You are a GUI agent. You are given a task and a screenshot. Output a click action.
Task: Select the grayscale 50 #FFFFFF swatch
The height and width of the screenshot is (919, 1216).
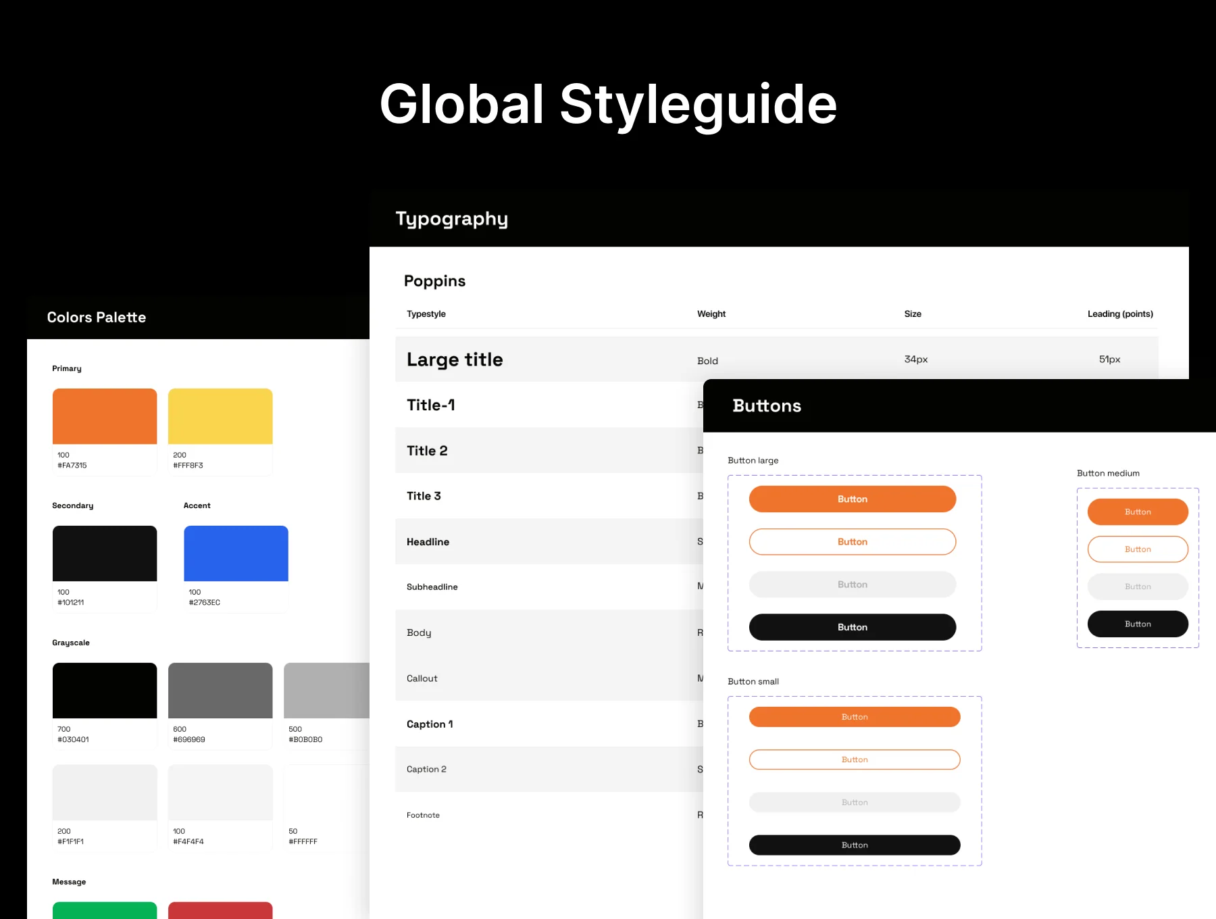(x=327, y=793)
